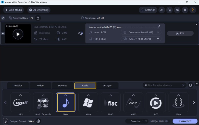The width and height of the screenshot is (199, 125).
Task: Expand WAV presets chevron
Action: coord(66,95)
